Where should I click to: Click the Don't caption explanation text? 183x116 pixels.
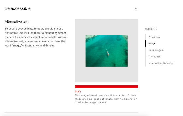click(x=106, y=99)
